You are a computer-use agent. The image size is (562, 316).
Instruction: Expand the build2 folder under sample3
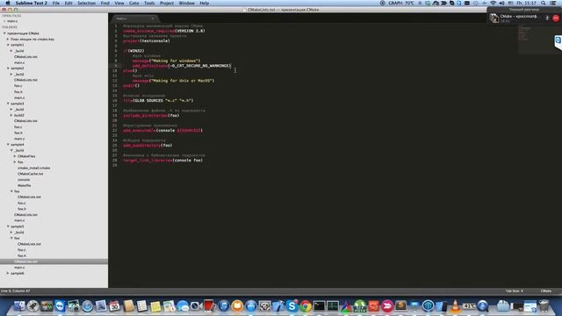[11, 115]
